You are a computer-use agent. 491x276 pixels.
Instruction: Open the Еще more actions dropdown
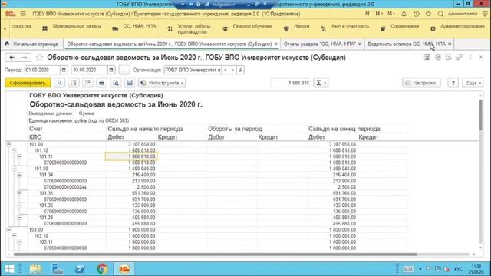pos(473,83)
